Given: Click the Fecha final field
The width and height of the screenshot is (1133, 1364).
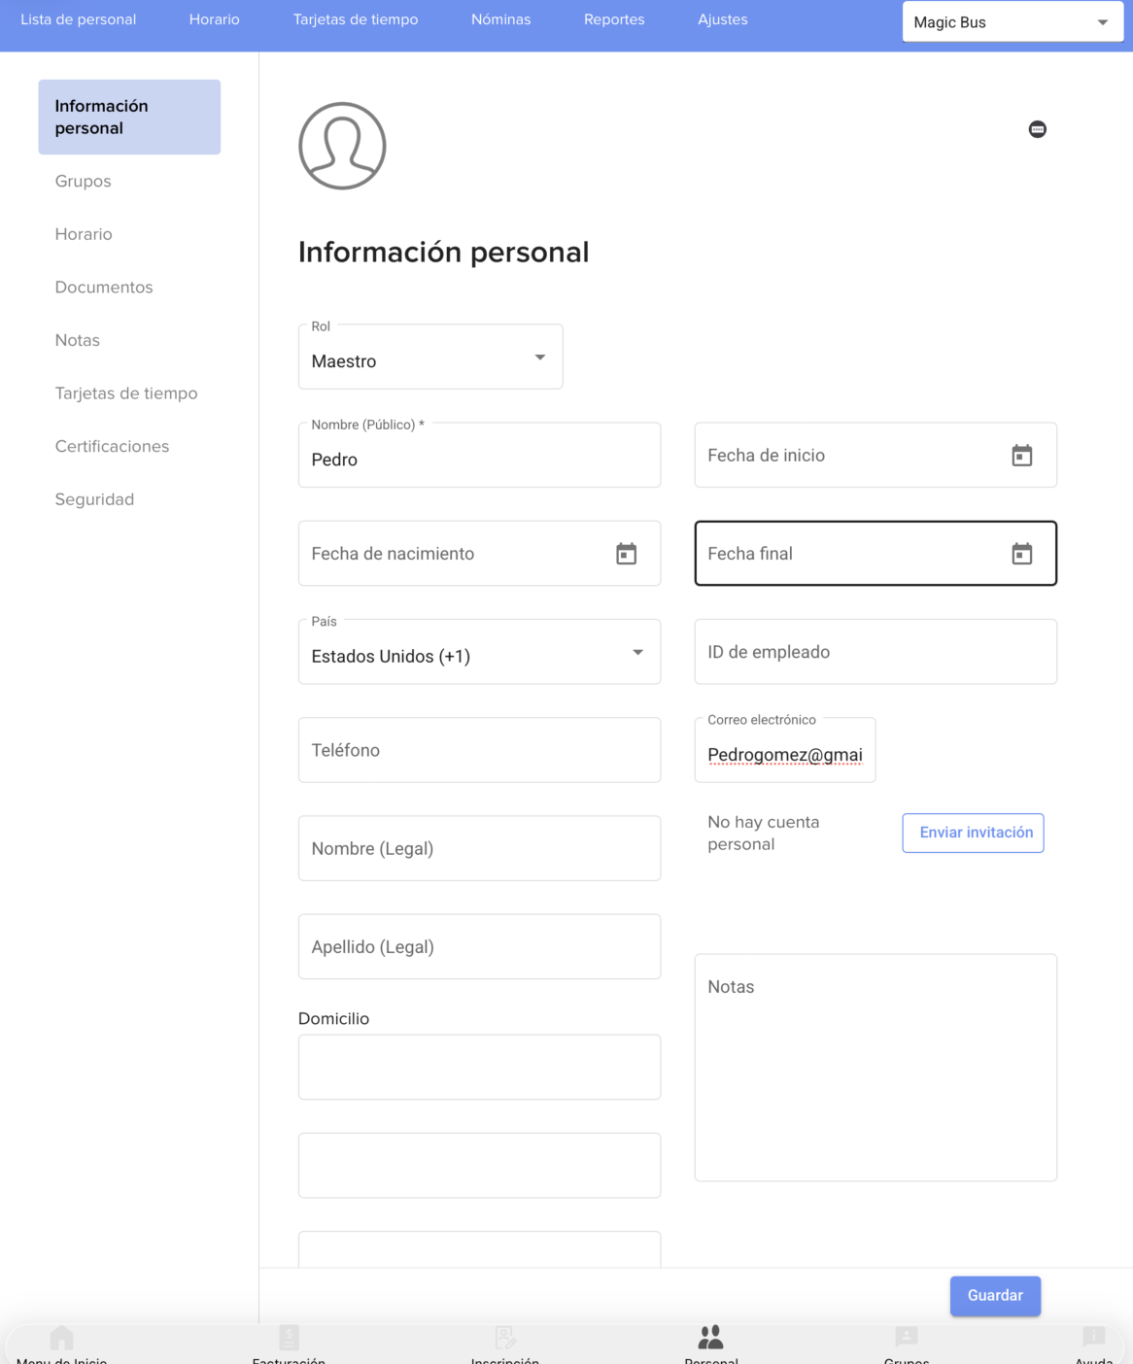Looking at the screenshot, I should click(875, 554).
